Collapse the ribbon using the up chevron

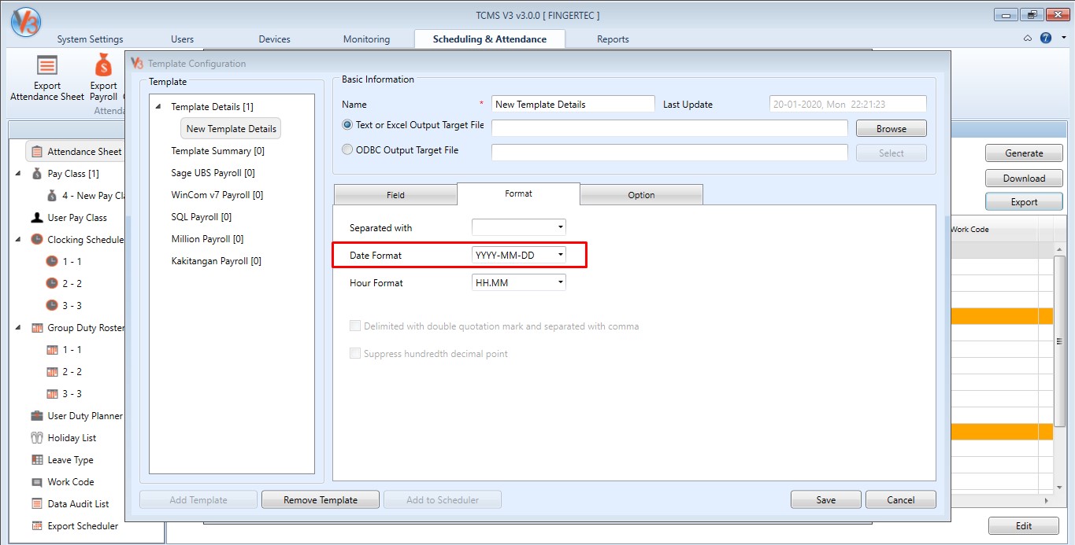click(1028, 38)
